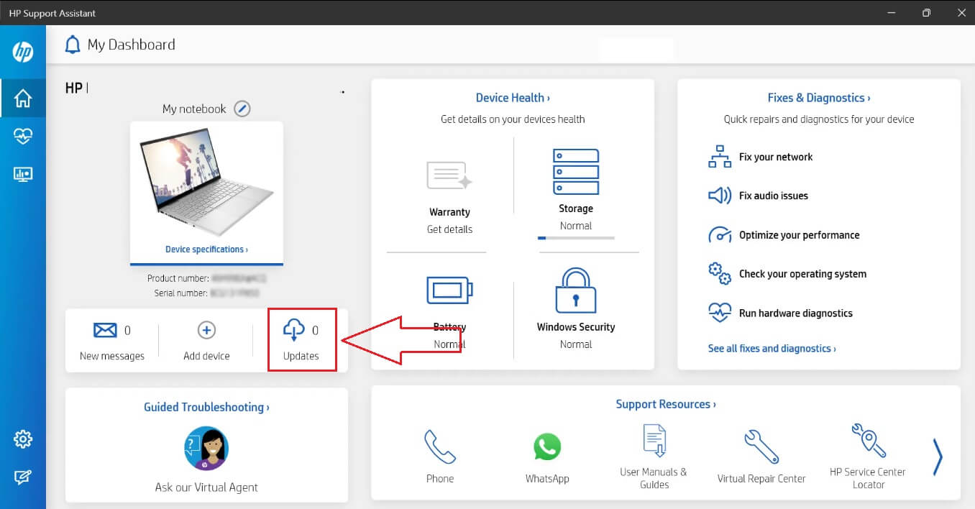Click the Windows Security label
This screenshot has width=975, height=509.
click(x=576, y=327)
